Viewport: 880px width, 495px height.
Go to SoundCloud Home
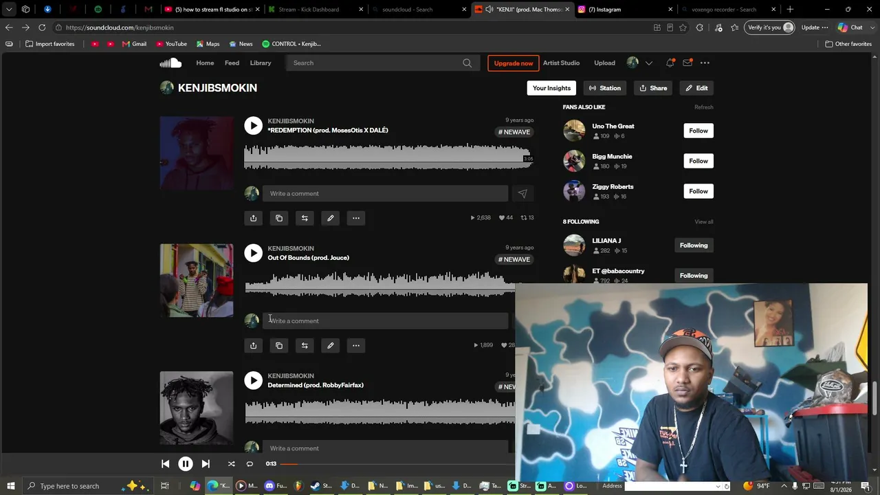coord(205,63)
